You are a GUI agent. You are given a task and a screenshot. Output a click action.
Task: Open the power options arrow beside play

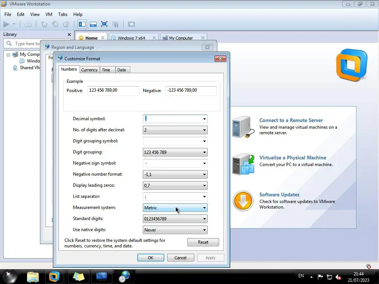[x=14, y=24]
